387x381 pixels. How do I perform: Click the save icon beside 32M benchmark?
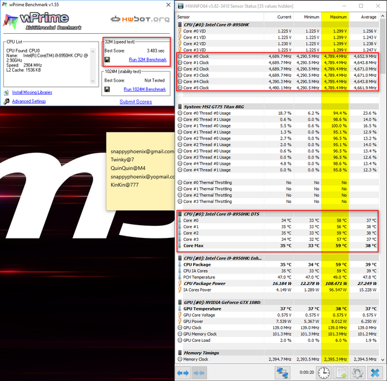coord(107,60)
